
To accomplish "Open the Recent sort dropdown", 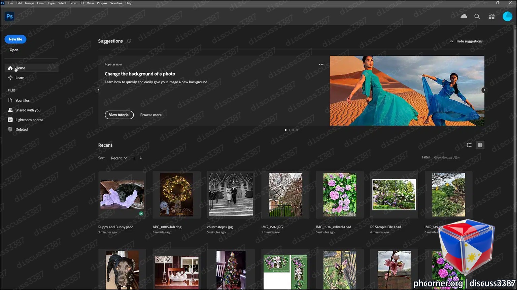I will [x=119, y=158].
